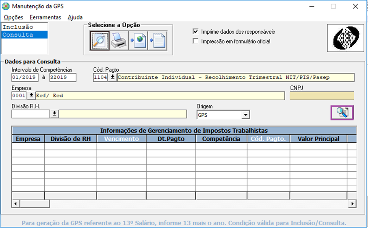
Task: Uncheck Imprime dados dos responsáveis
Action: click(x=195, y=31)
